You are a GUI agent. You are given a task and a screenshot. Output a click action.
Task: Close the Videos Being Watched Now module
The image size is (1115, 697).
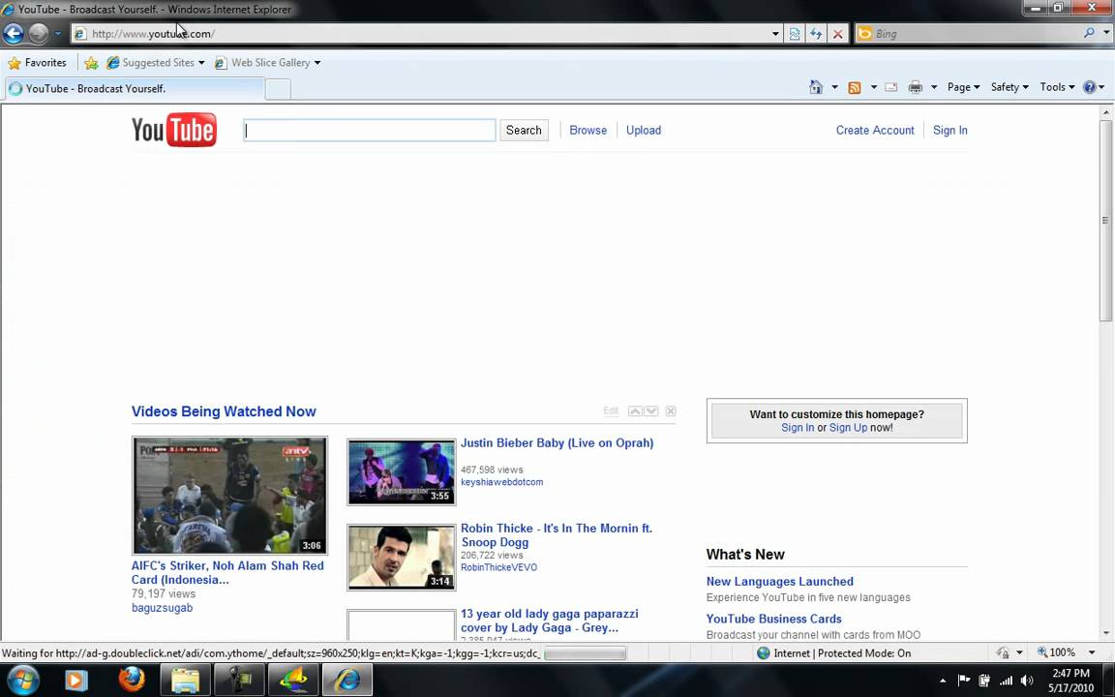670,411
